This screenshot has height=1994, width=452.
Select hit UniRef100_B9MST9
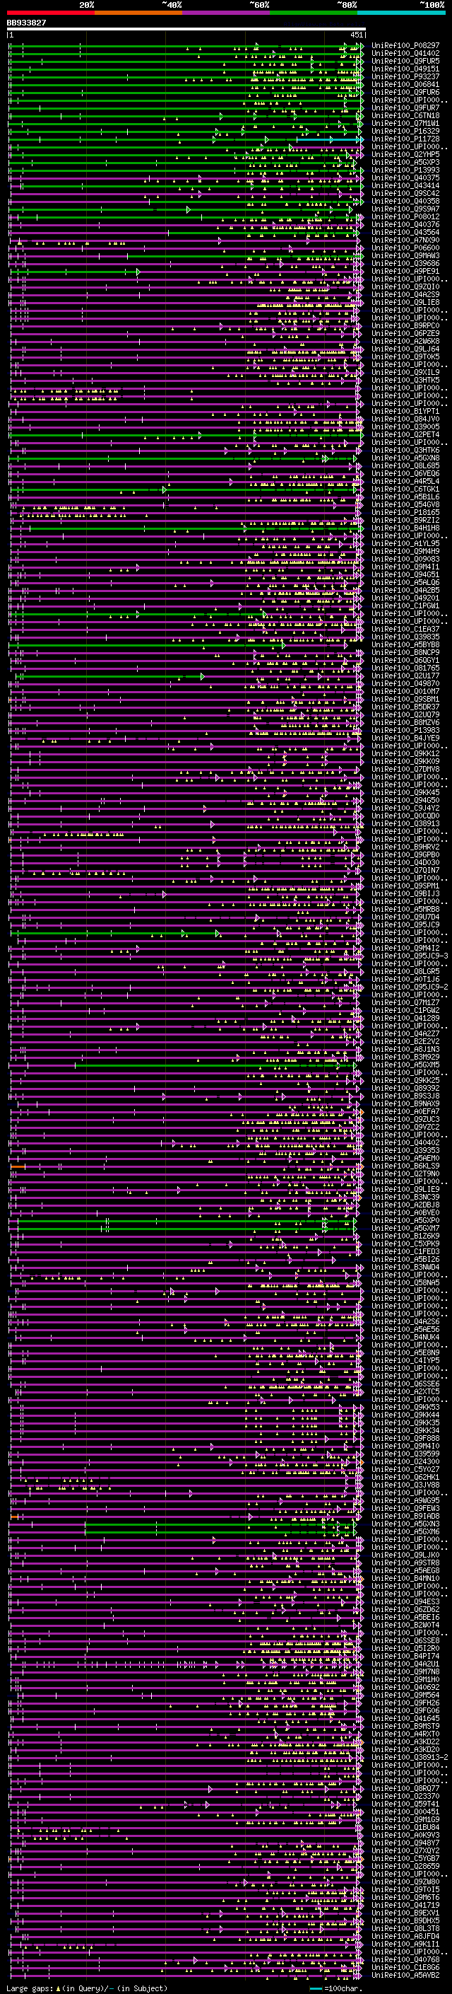click(405, 1726)
